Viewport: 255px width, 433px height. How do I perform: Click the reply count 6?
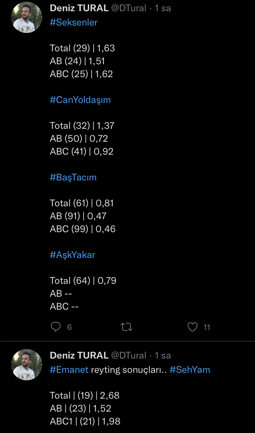point(69,327)
